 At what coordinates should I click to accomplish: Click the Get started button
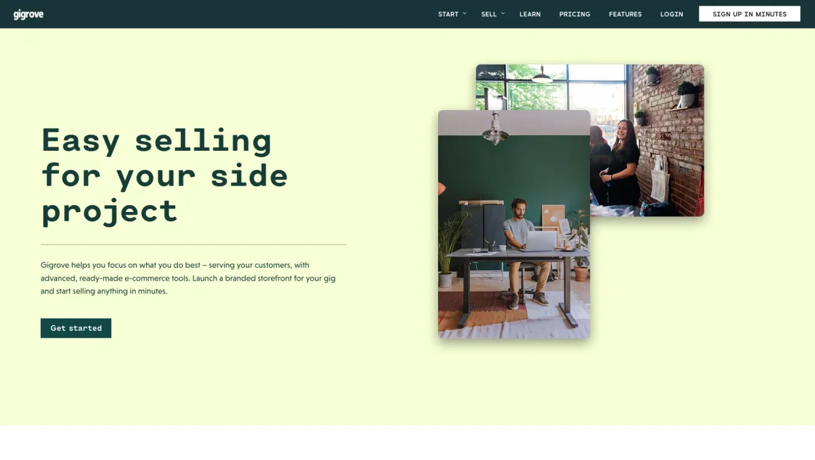click(x=76, y=328)
